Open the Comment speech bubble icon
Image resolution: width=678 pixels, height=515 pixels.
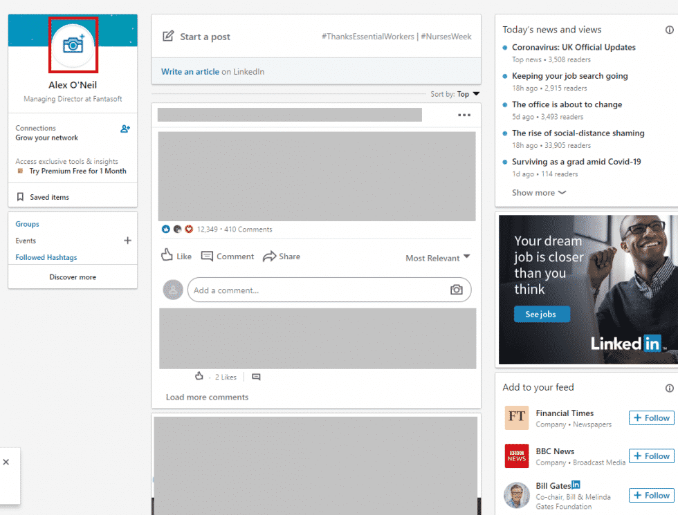tap(207, 256)
